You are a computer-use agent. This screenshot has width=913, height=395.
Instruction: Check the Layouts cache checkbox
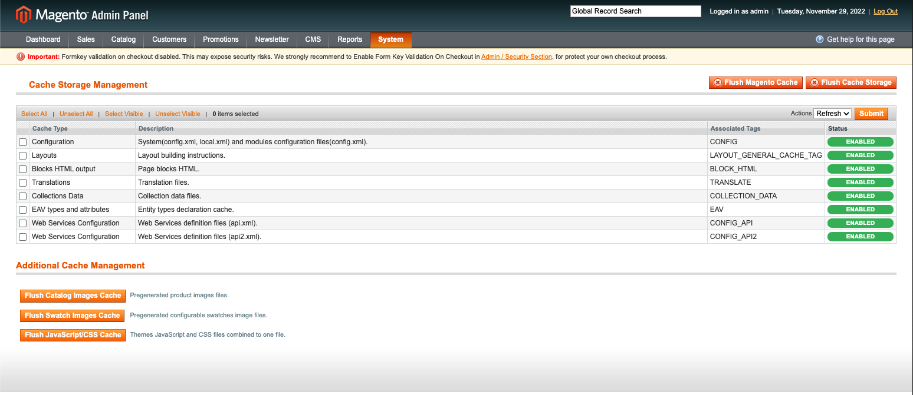(22, 155)
